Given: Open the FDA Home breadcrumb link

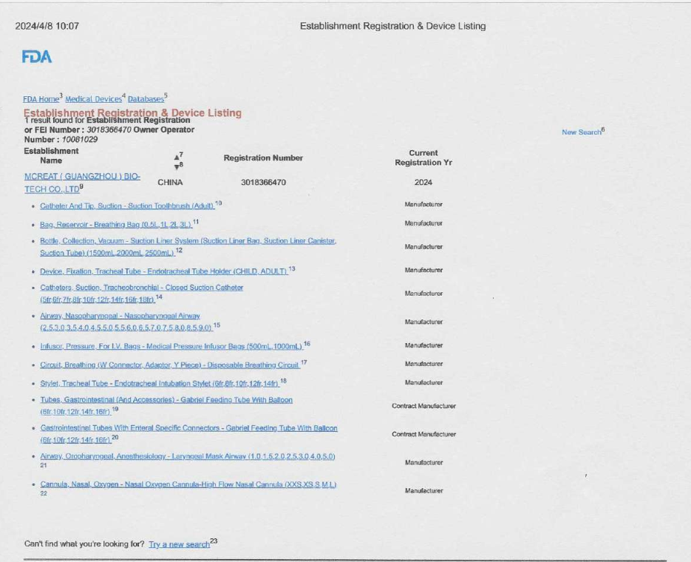Looking at the screenshot, I should click(41, 99).
